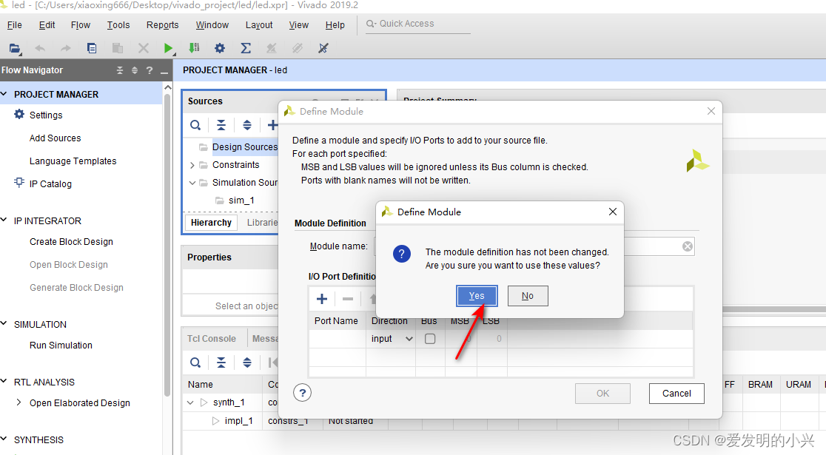Click the Open Project toolbar icon
This screenshot has width=826, height=455.
click(x=15, y=48)
